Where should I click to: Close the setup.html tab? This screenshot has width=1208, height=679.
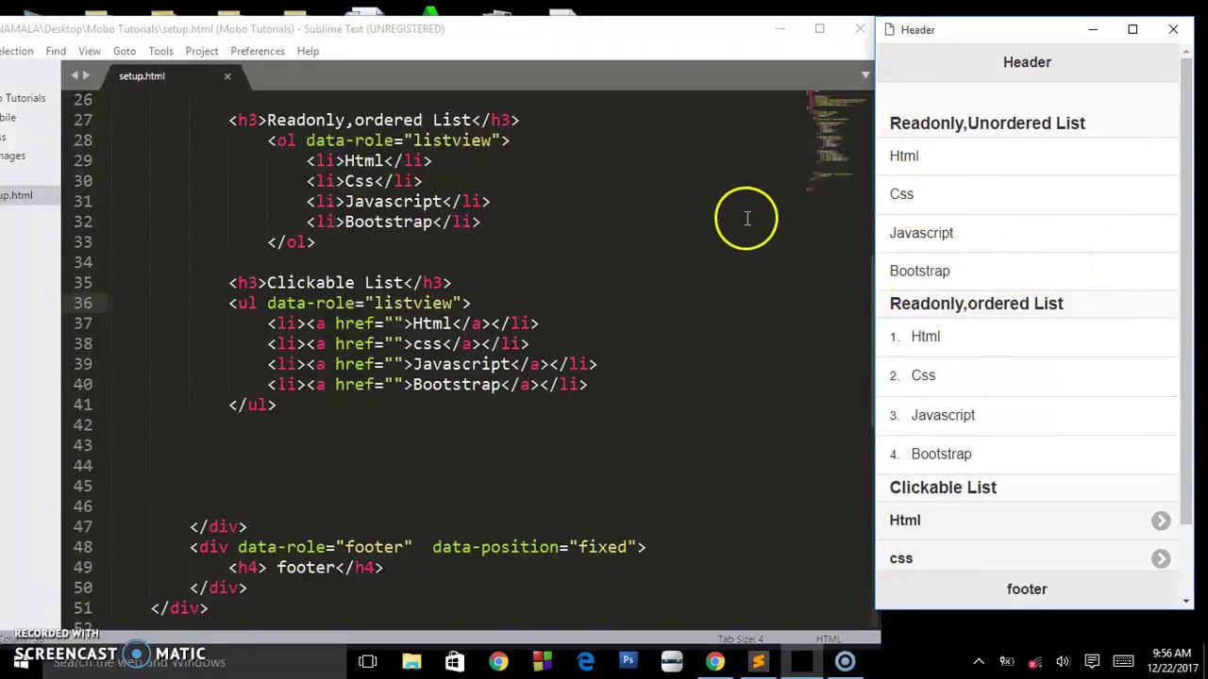tap(226, 76)
